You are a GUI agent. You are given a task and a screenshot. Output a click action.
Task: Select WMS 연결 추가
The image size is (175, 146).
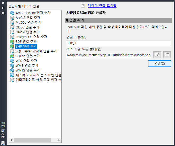[27, 66]
